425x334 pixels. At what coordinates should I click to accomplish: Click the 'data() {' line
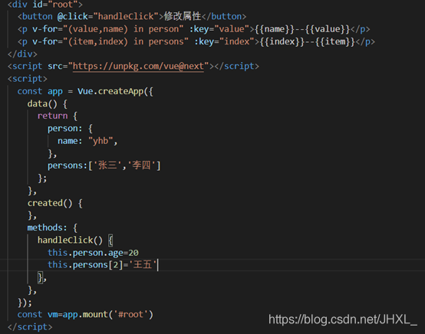coord(47,103)
